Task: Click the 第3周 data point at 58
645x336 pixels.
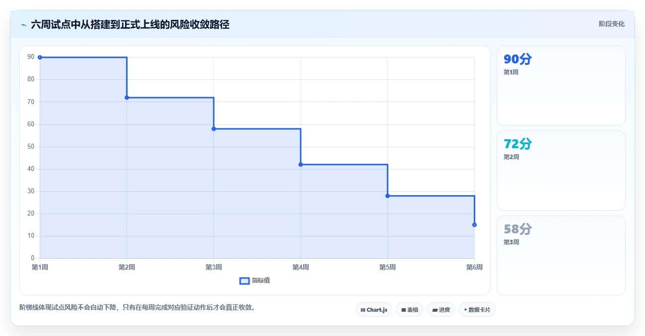Action: point(214,129)
